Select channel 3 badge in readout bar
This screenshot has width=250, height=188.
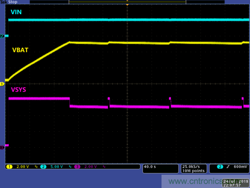77,167
